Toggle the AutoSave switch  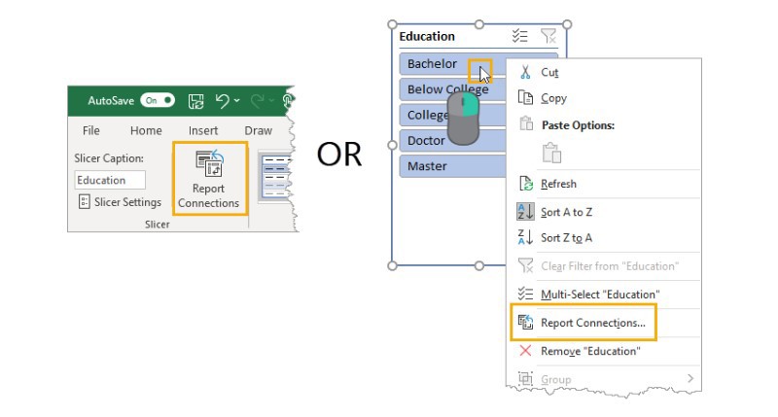[x=158, y=101]
